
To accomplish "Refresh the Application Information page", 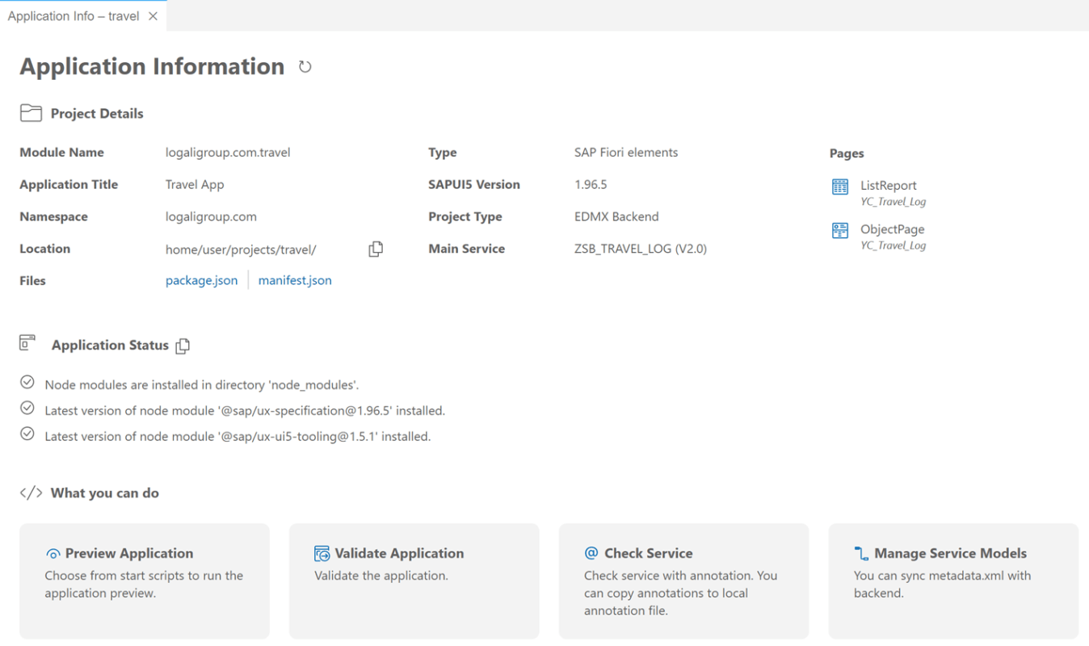I will click(x=305, y=67).
